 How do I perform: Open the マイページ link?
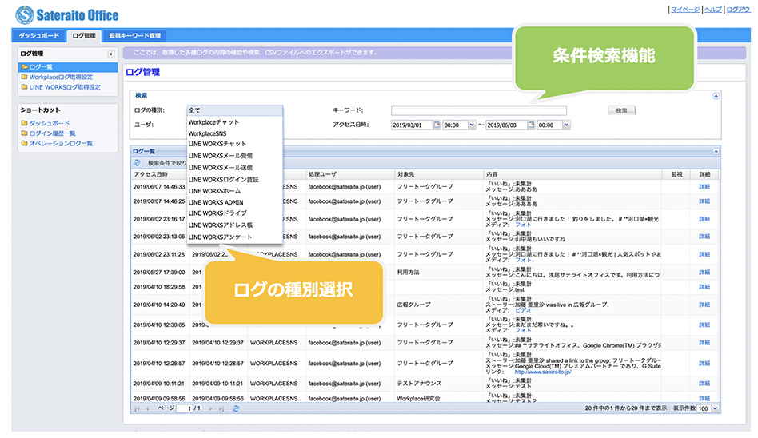coord(684,9)
